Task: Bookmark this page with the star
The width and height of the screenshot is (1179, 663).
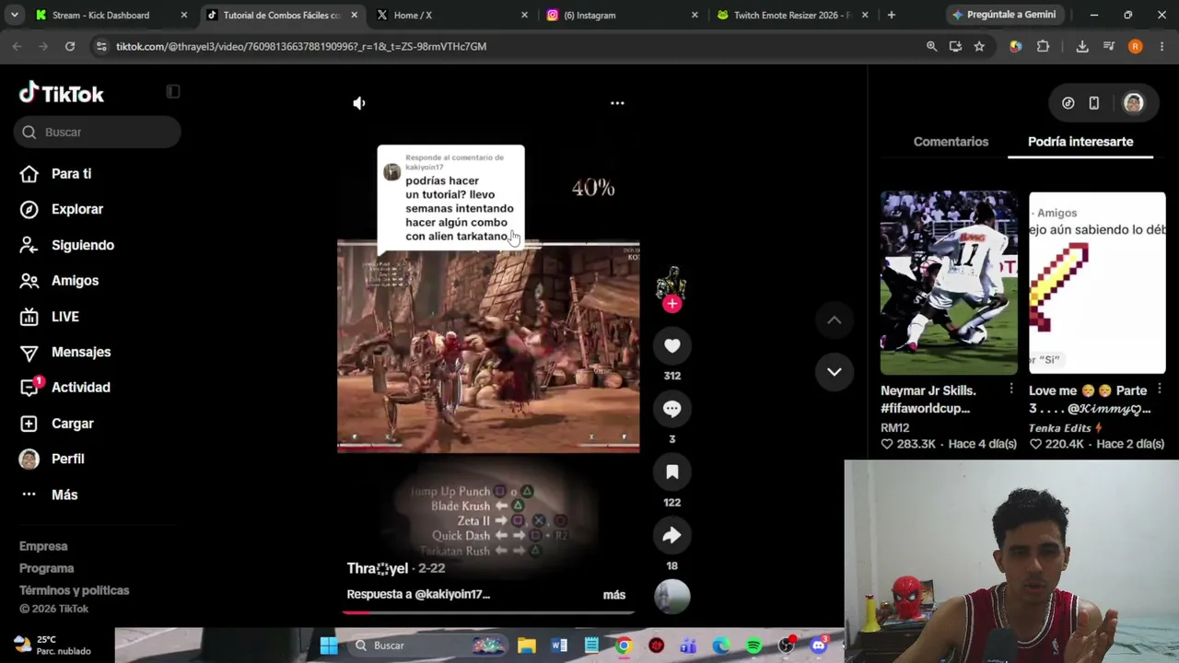Action: pos(979,46)
